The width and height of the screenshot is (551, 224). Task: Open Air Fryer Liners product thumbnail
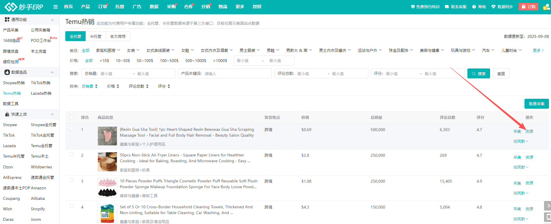pos(107,162)
